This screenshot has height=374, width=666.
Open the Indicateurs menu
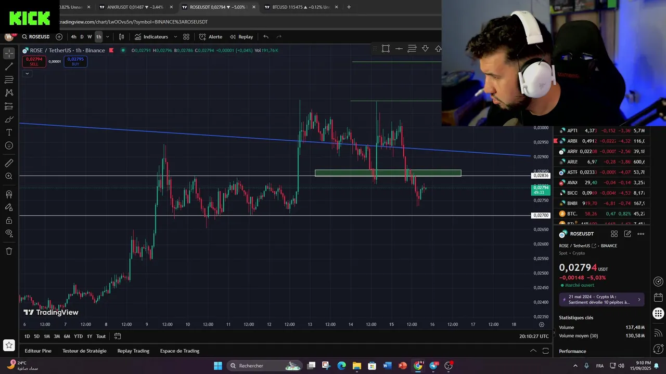click(151, 37)
